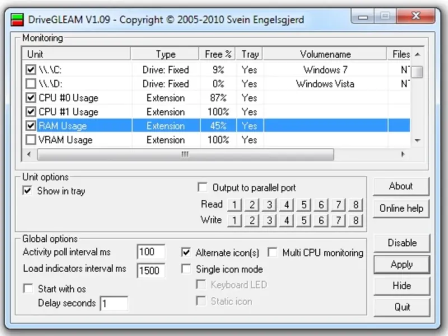Click the 45% value in RAM row

tap(218, 126)
